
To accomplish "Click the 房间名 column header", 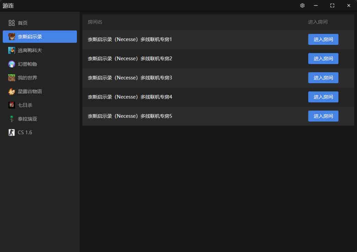I will click(95, 22).
